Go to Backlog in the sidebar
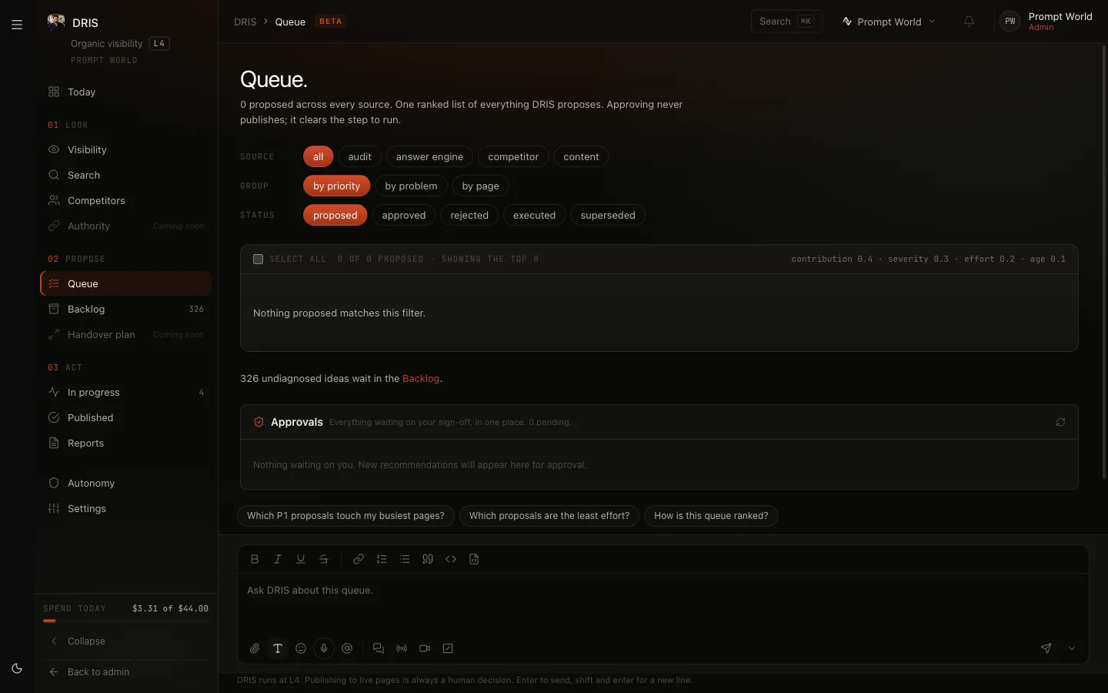The height and width of the screenshot is (693, 1108). [125, 310]
